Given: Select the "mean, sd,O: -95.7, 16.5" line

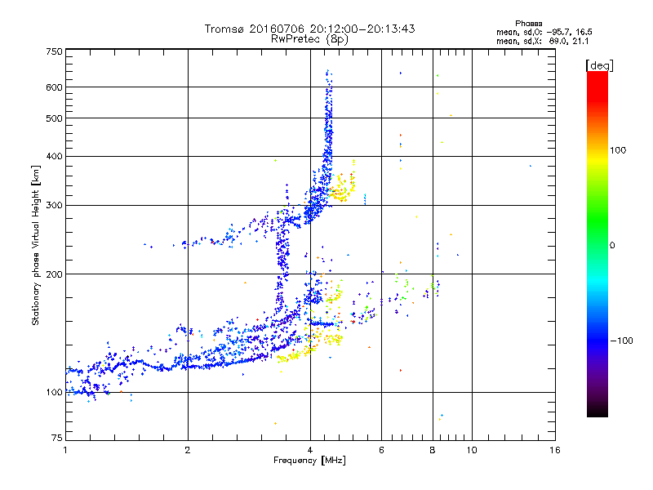Looking at the screenshot, I should pyautogui.click(x=544, y=32).
